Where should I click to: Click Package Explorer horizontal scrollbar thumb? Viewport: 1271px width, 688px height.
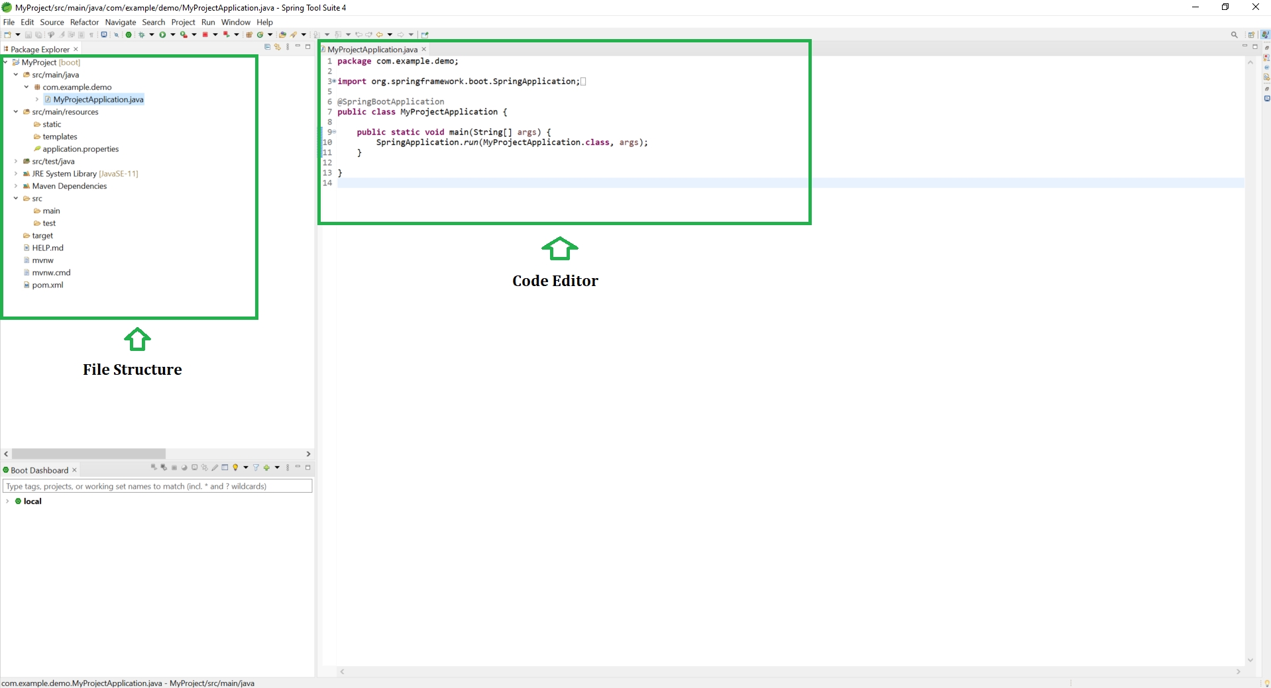pyautogui.click(x=89, y=454)
